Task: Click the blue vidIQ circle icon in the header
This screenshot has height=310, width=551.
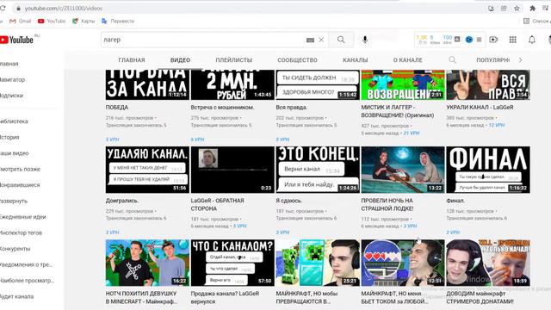Action: (468, 40)
